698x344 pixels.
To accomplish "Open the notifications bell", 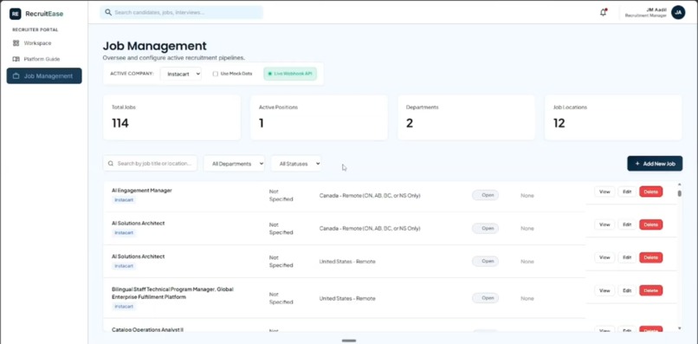I will [604, 12].
